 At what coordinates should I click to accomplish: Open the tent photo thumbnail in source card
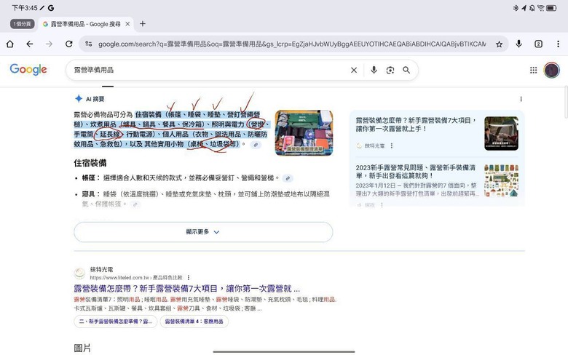[x=501, y=133]
